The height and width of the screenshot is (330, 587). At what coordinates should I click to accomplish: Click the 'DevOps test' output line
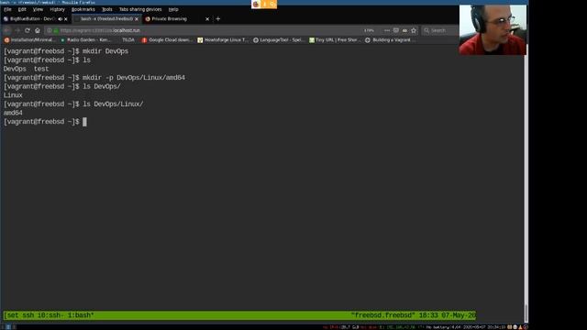26,70
